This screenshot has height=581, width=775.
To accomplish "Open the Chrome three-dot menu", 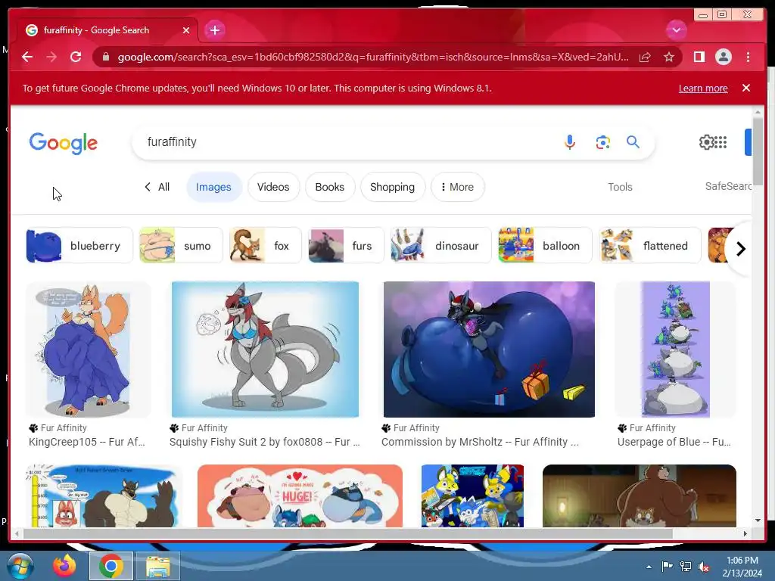I will tap(748, 57).
